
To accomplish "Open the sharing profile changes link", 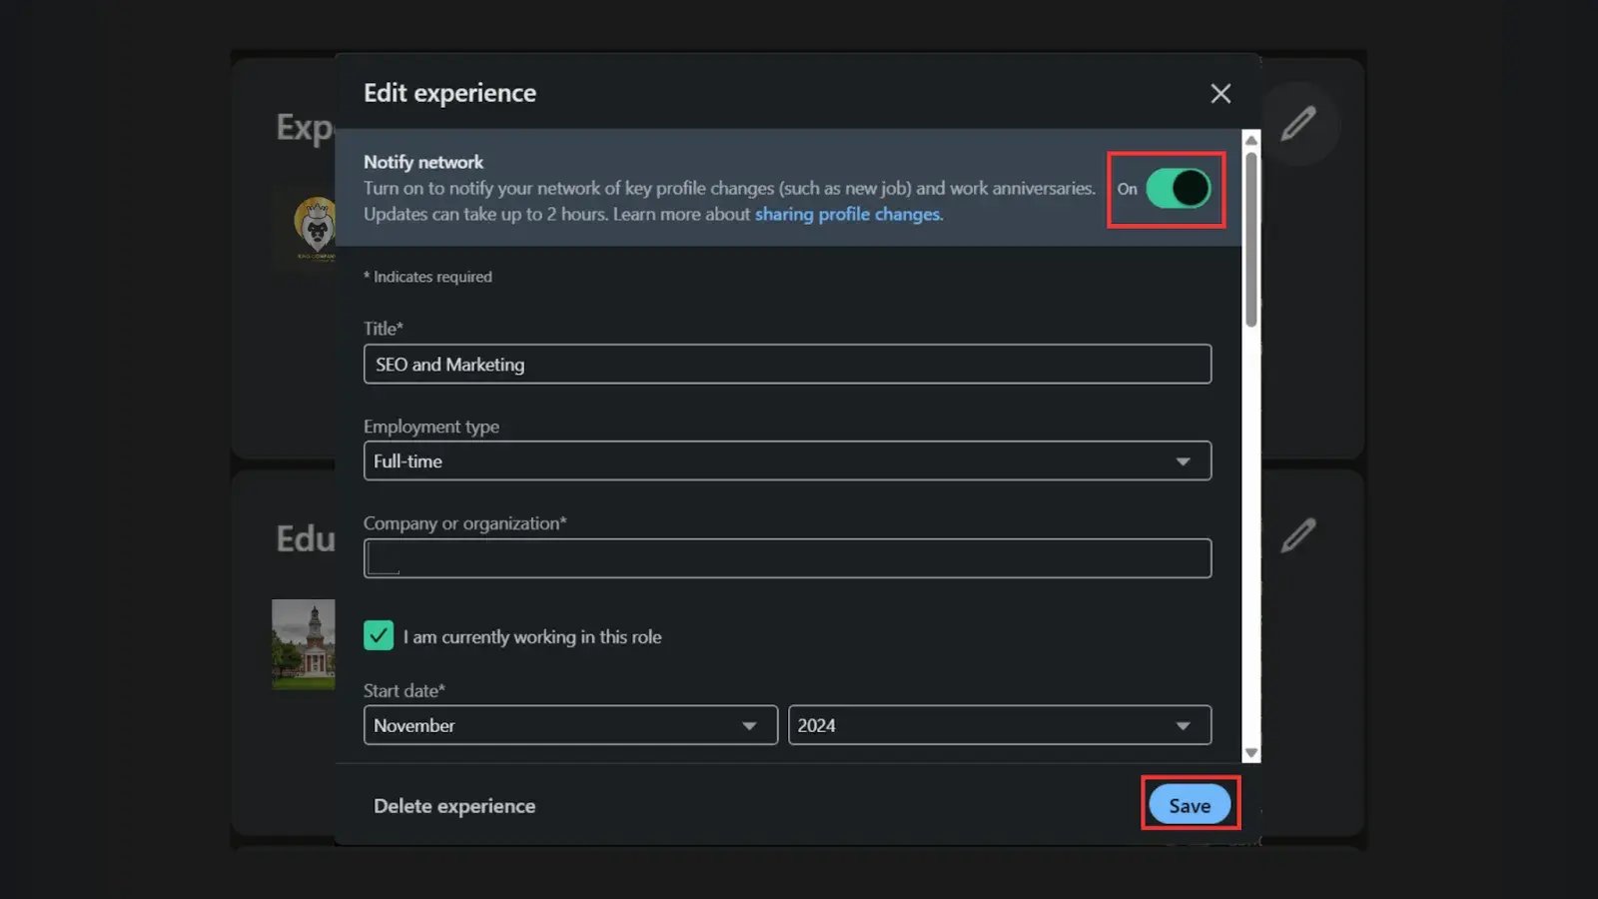I will coord(847,215).
